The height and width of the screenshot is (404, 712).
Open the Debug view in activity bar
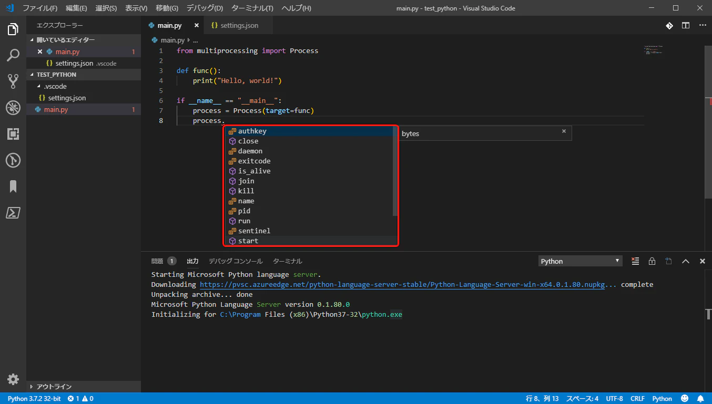[13, 108]
